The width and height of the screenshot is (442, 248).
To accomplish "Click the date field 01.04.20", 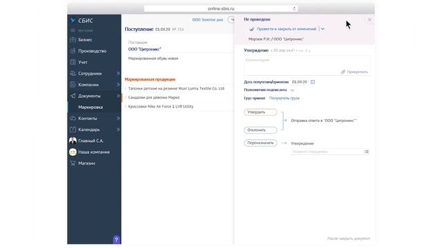I will (299, 82).
